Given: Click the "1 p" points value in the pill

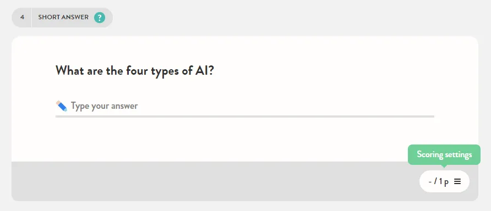Looking at the screenshot, I should [444, 182].
